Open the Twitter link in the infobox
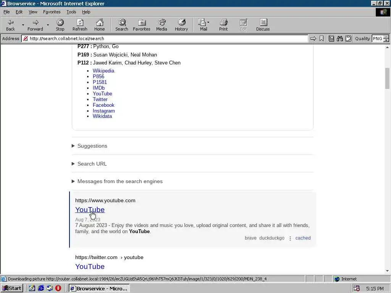 tap(100, 100)
